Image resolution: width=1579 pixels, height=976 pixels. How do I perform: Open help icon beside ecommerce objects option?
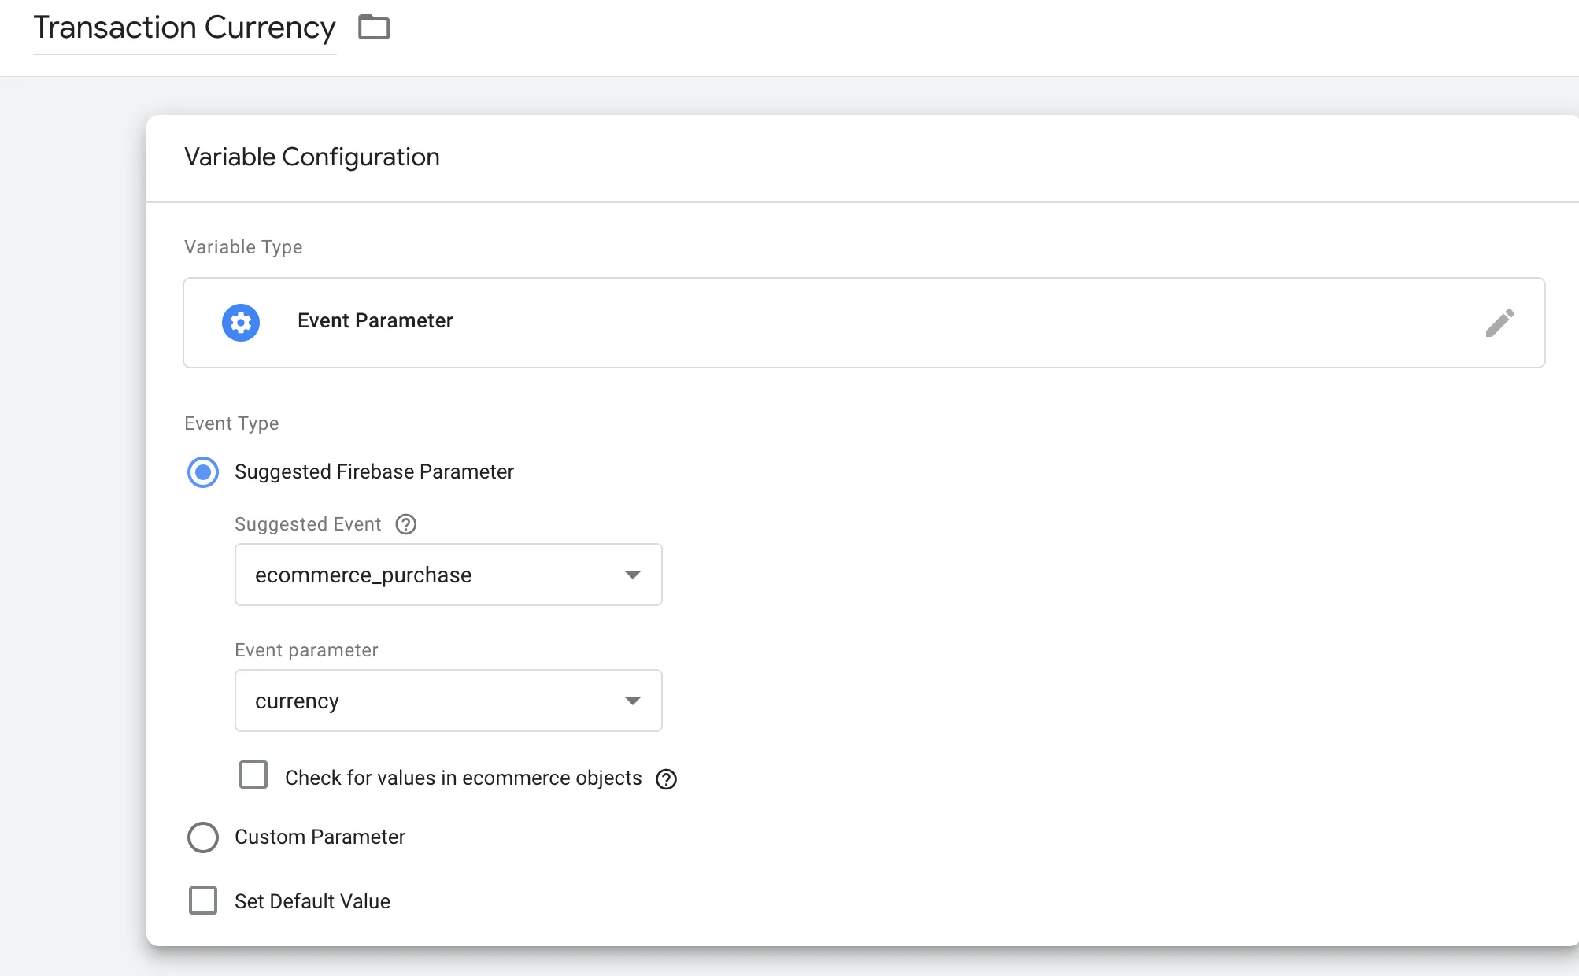tap(667, 778)
